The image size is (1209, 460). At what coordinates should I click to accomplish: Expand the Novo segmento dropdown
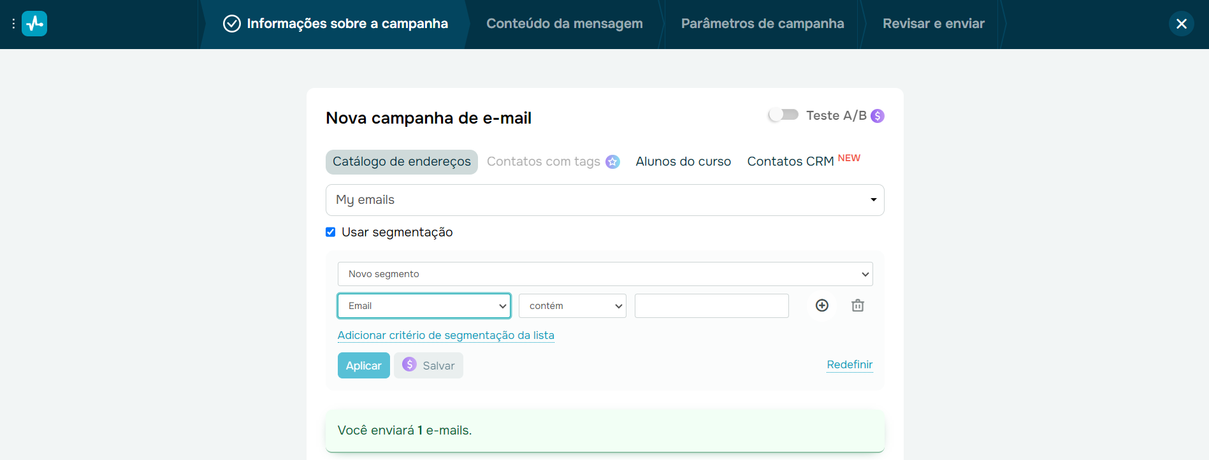pos(604,274)
